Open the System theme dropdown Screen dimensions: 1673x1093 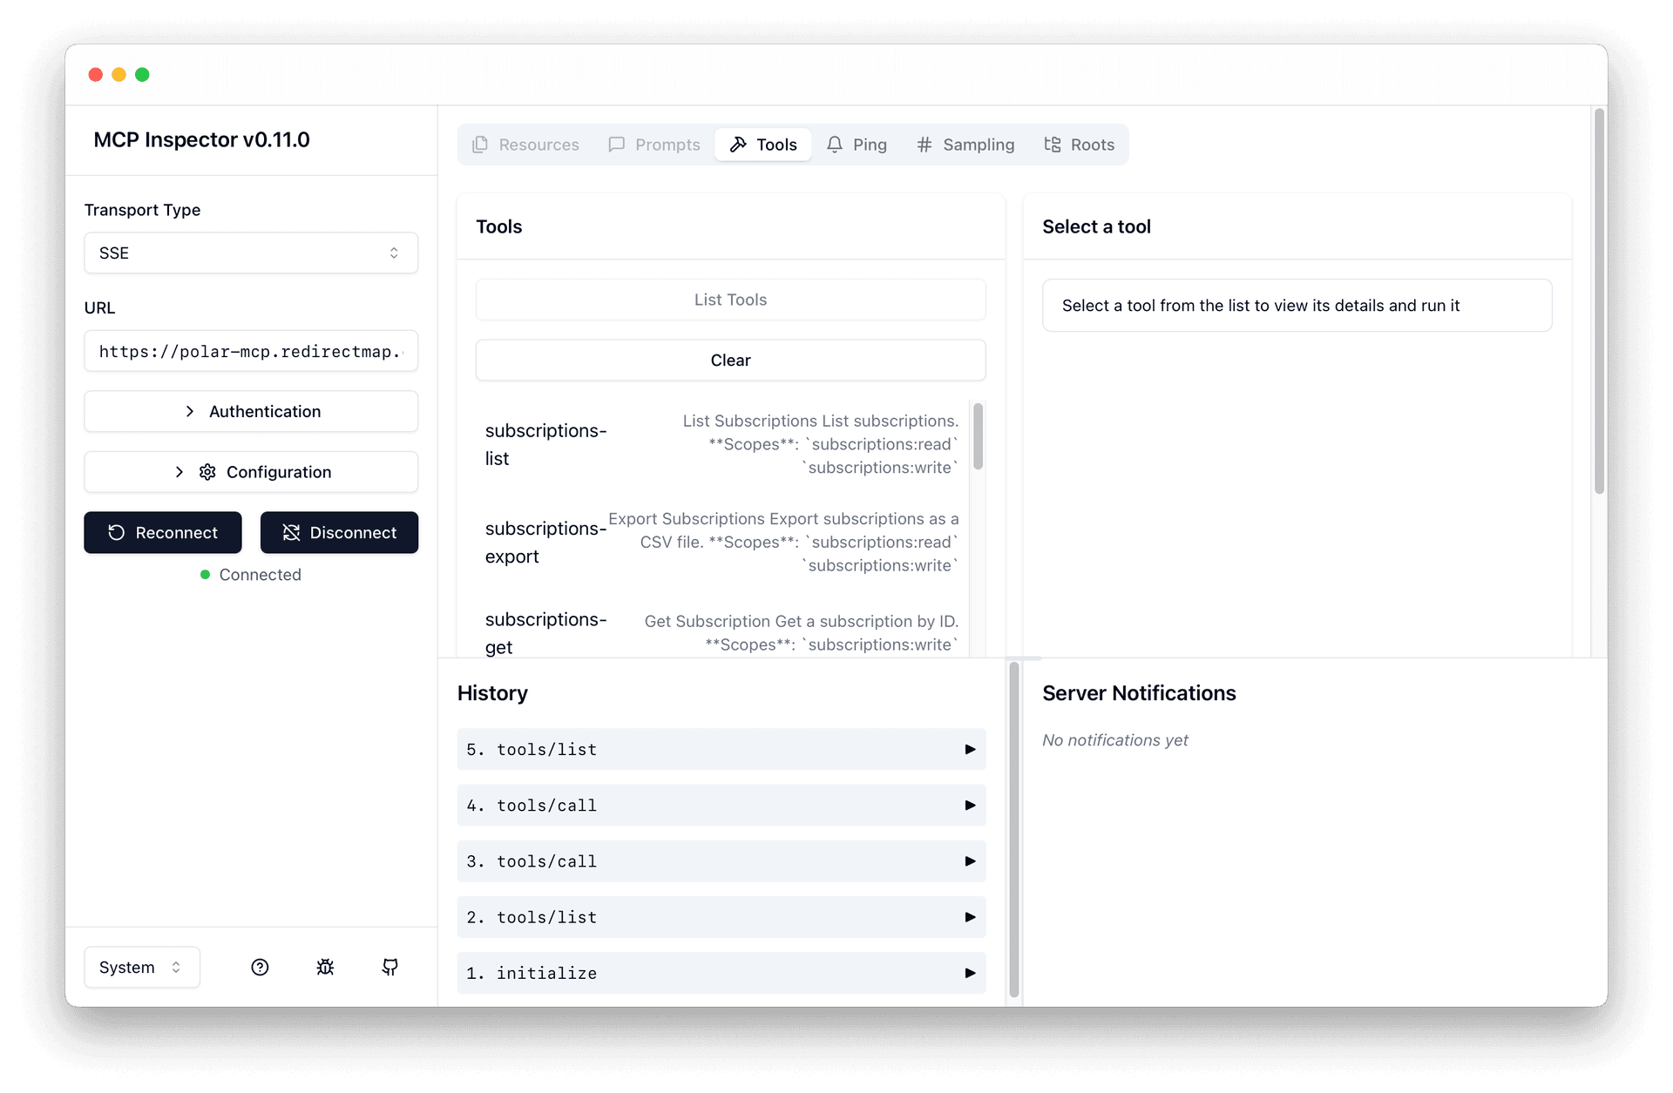(x=142, y=967)
